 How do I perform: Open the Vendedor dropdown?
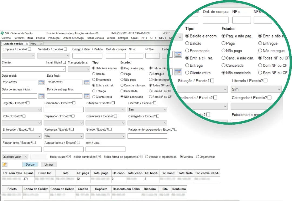click(54, 56)
